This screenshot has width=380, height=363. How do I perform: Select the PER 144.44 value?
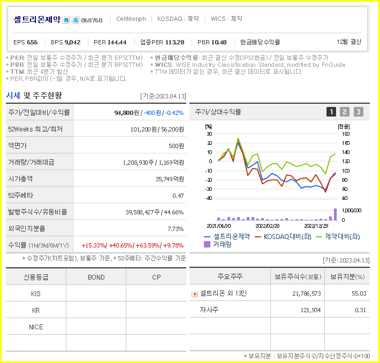[110, 42]
